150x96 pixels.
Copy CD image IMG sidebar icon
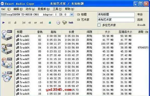tap(7, 63)
